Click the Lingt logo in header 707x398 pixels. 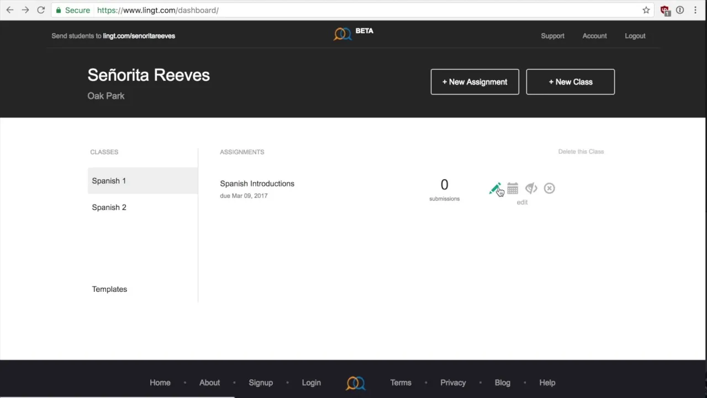(x=342, y=34)
